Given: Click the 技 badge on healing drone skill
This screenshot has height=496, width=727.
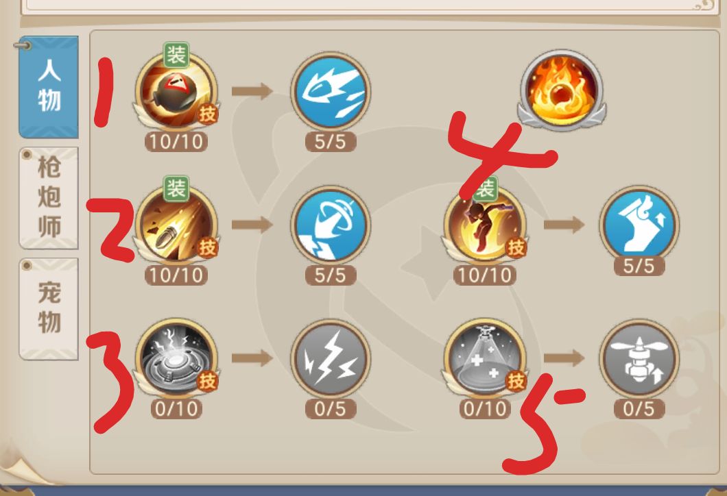Looking at the screenshot, I should point(516,381).
